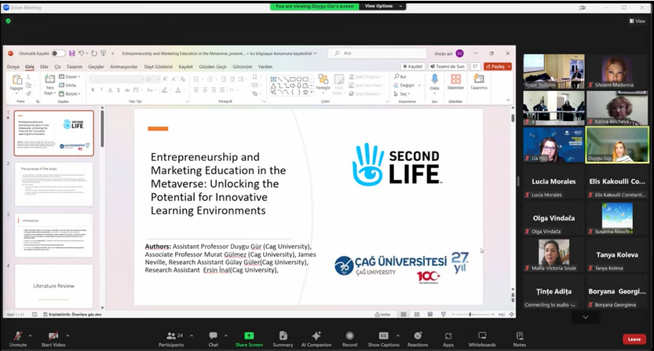This screenshot has width=654, height=351.
Task: Click the green Share Screen button
Action: 249,338
